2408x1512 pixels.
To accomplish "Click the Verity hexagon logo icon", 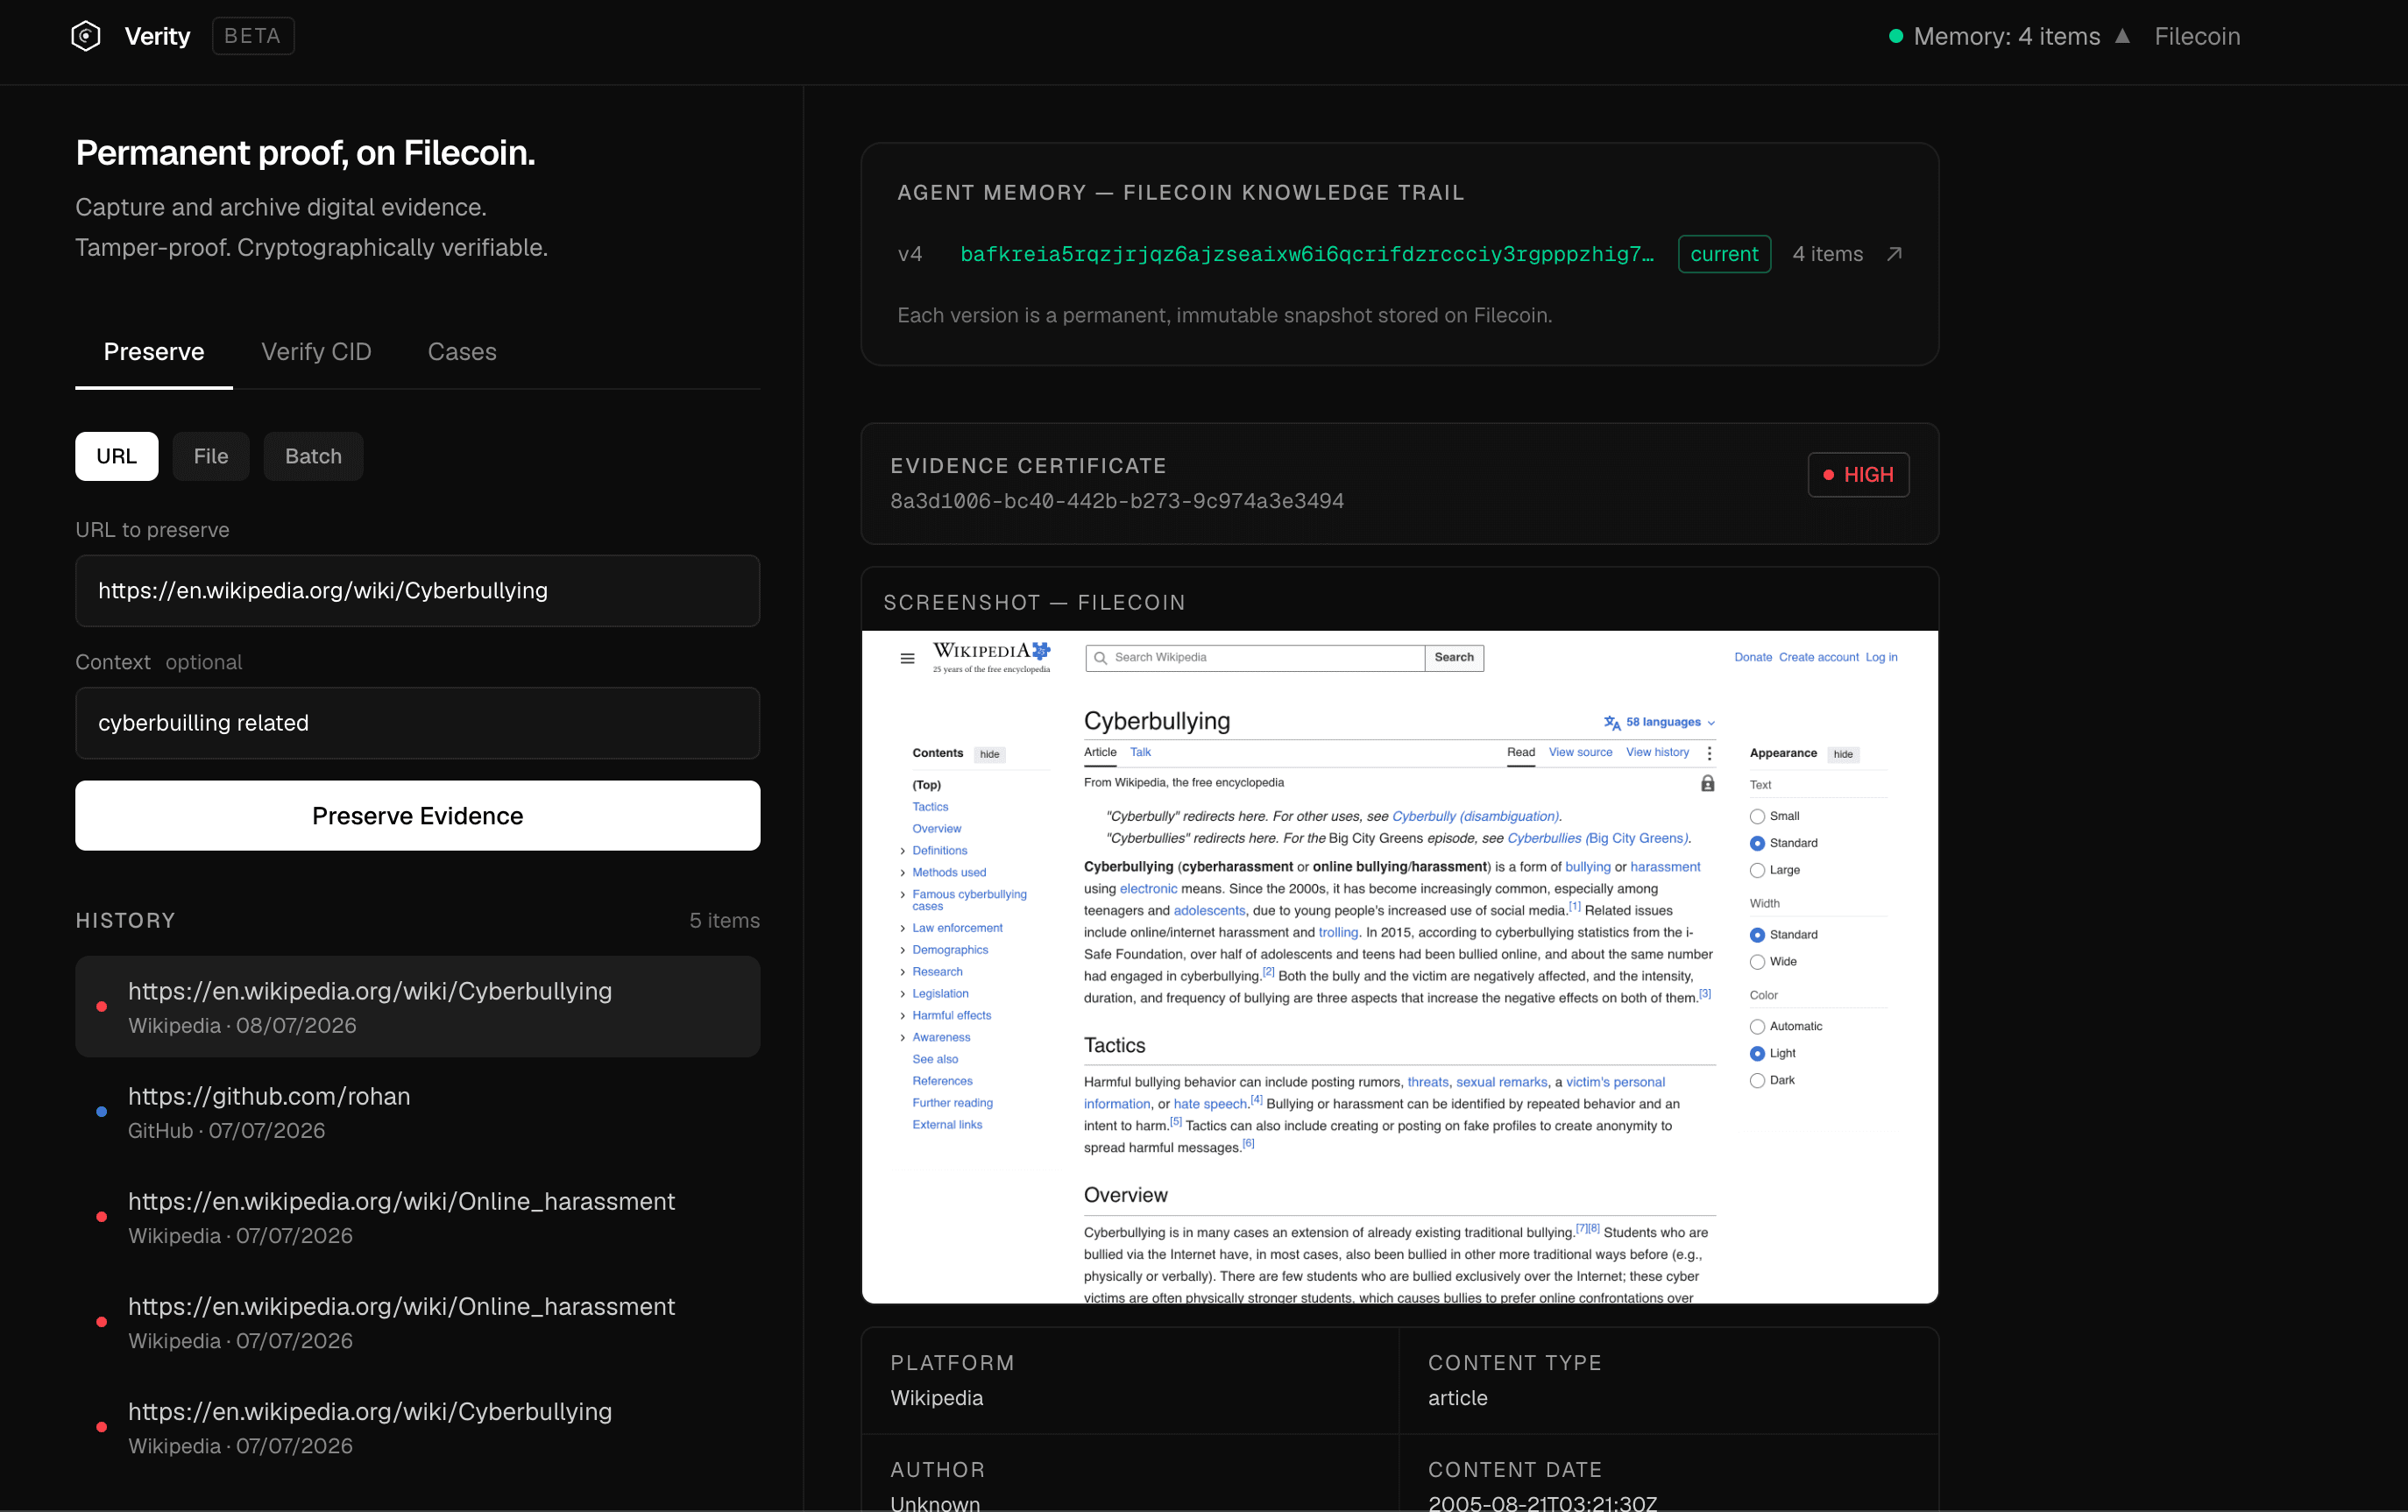I will coord(86,36).
